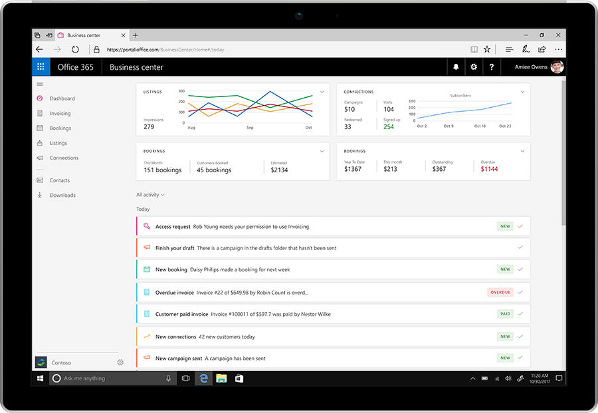Go to Invoicing in the sidebar
This screenshot has height=413, width=598.
tap(60, 114)
